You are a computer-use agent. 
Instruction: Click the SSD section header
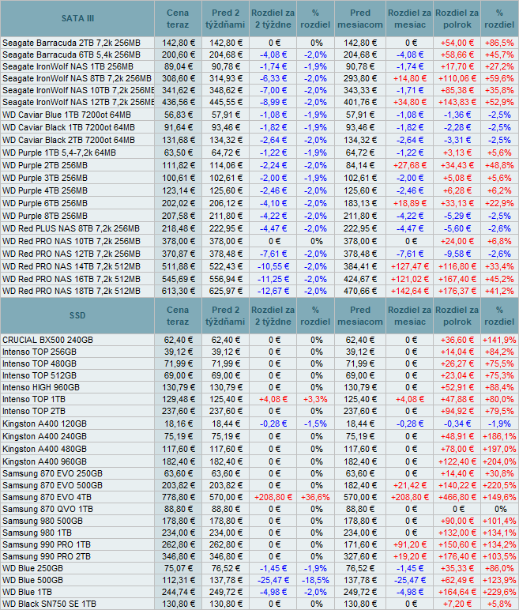[x=76, y=315]
